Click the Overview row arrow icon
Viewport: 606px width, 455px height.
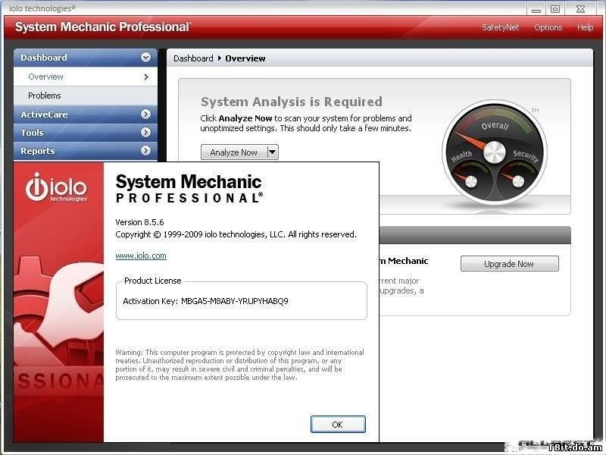click(x=146, y=77)
